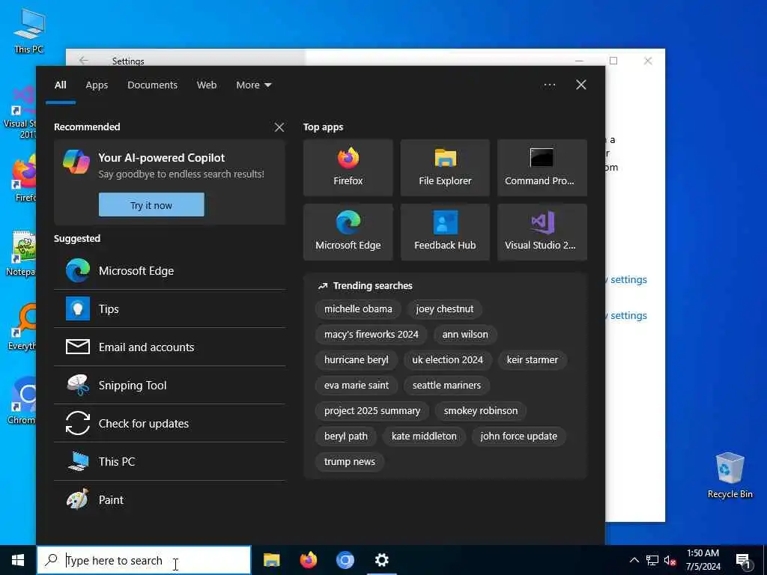Launch Snipping Tool from Suggested
767x575 pixels.
(170, 386)
